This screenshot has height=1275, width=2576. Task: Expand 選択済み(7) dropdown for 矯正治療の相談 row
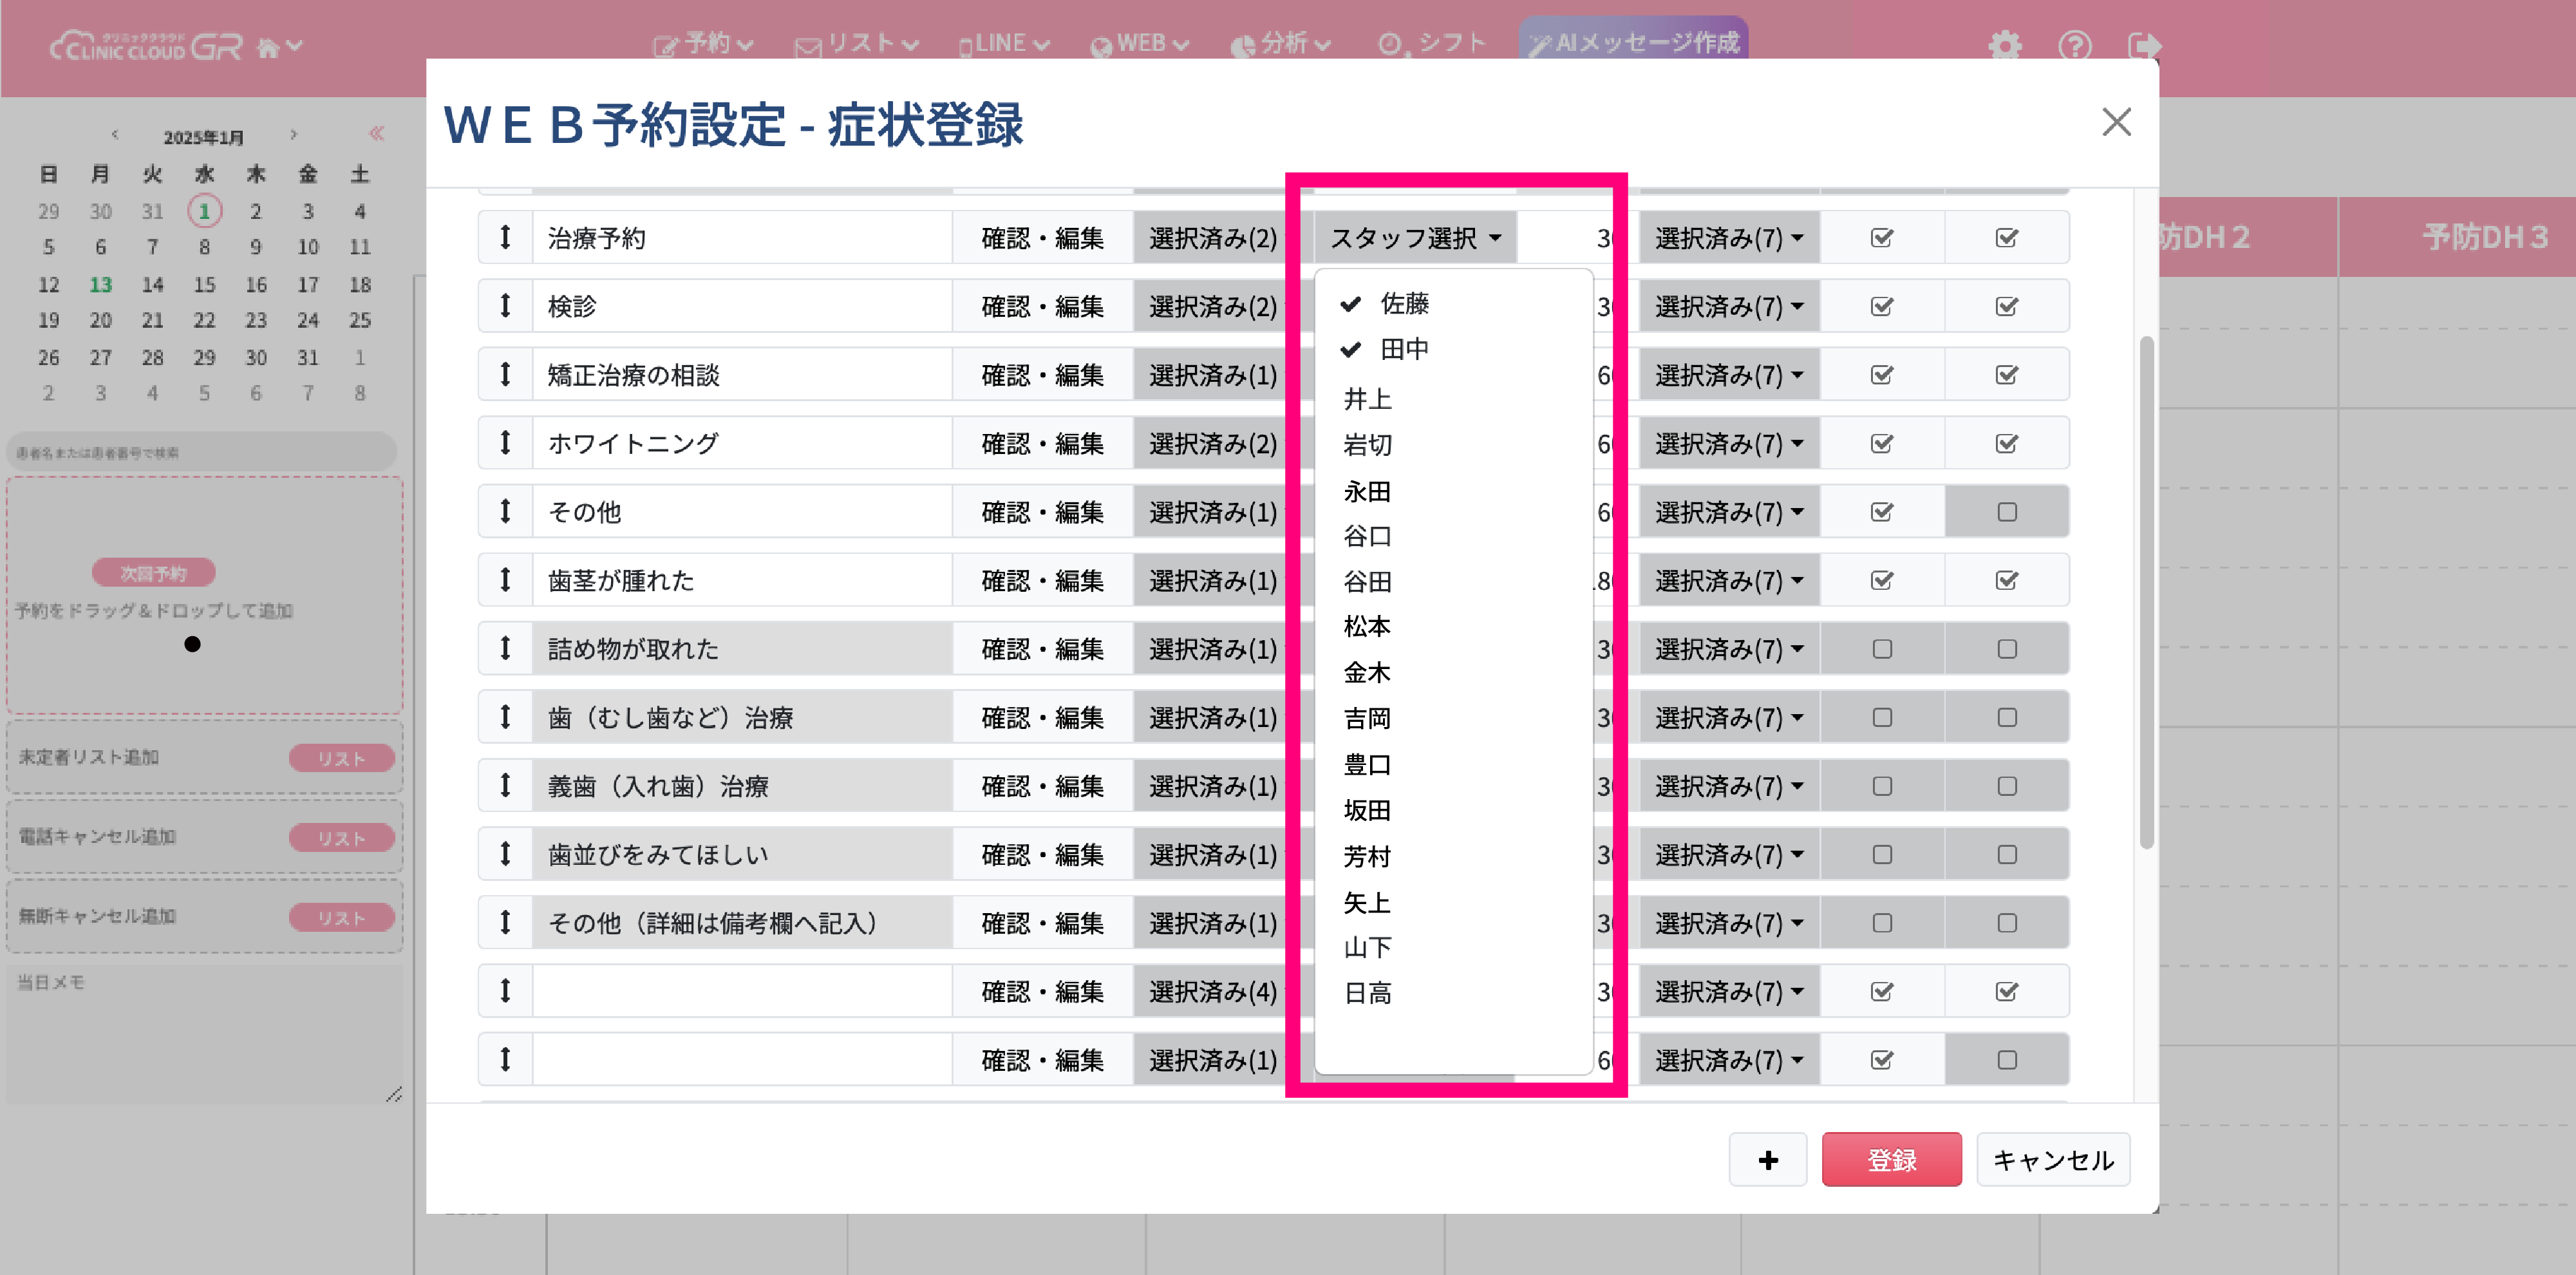click(1728, 375)
